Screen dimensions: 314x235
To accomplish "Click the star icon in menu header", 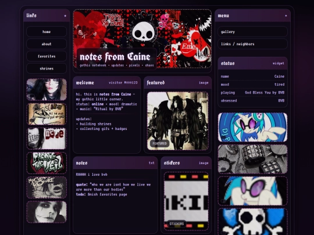I will coord(286,16).
